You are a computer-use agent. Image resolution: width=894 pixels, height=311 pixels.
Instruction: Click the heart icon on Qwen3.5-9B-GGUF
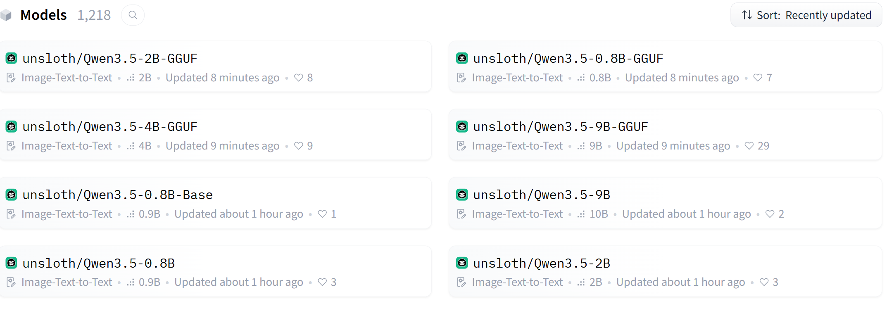pos(749,146)
